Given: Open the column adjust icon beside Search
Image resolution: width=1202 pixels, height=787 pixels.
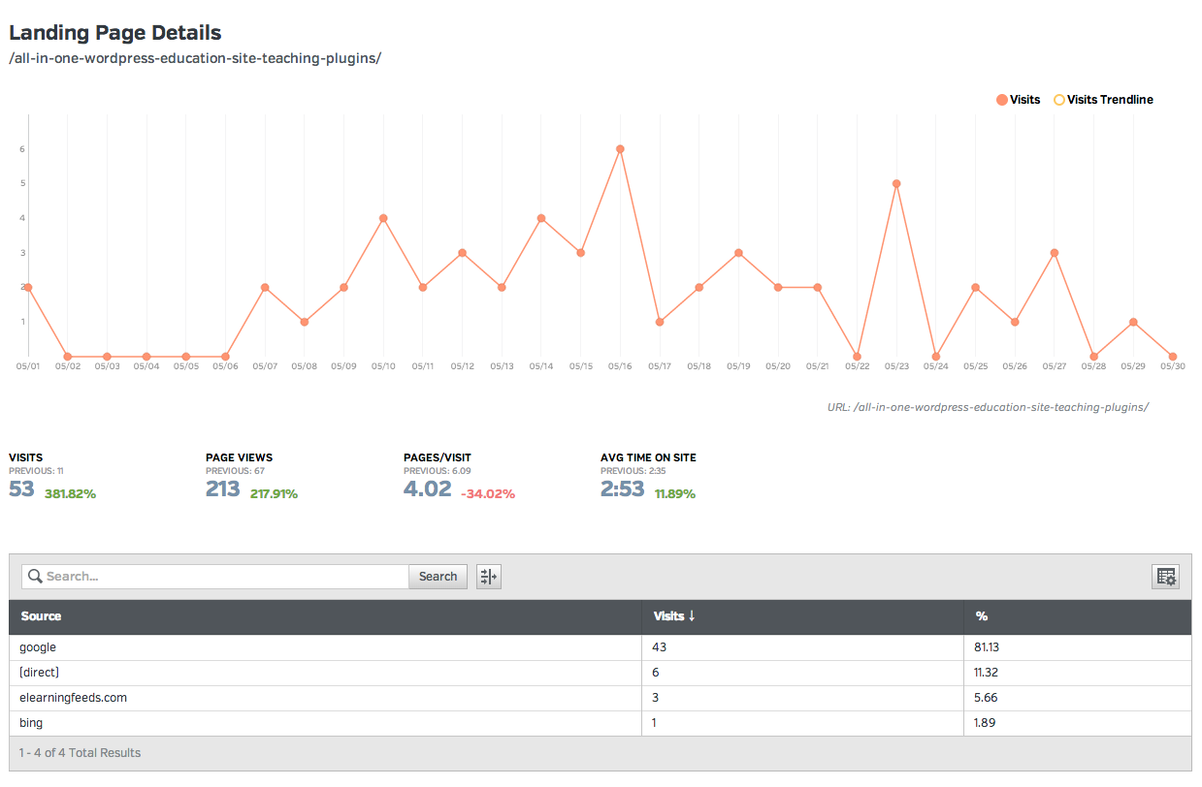Looking at the screenshot, I should pyautogui.click(x=489, y=577).
